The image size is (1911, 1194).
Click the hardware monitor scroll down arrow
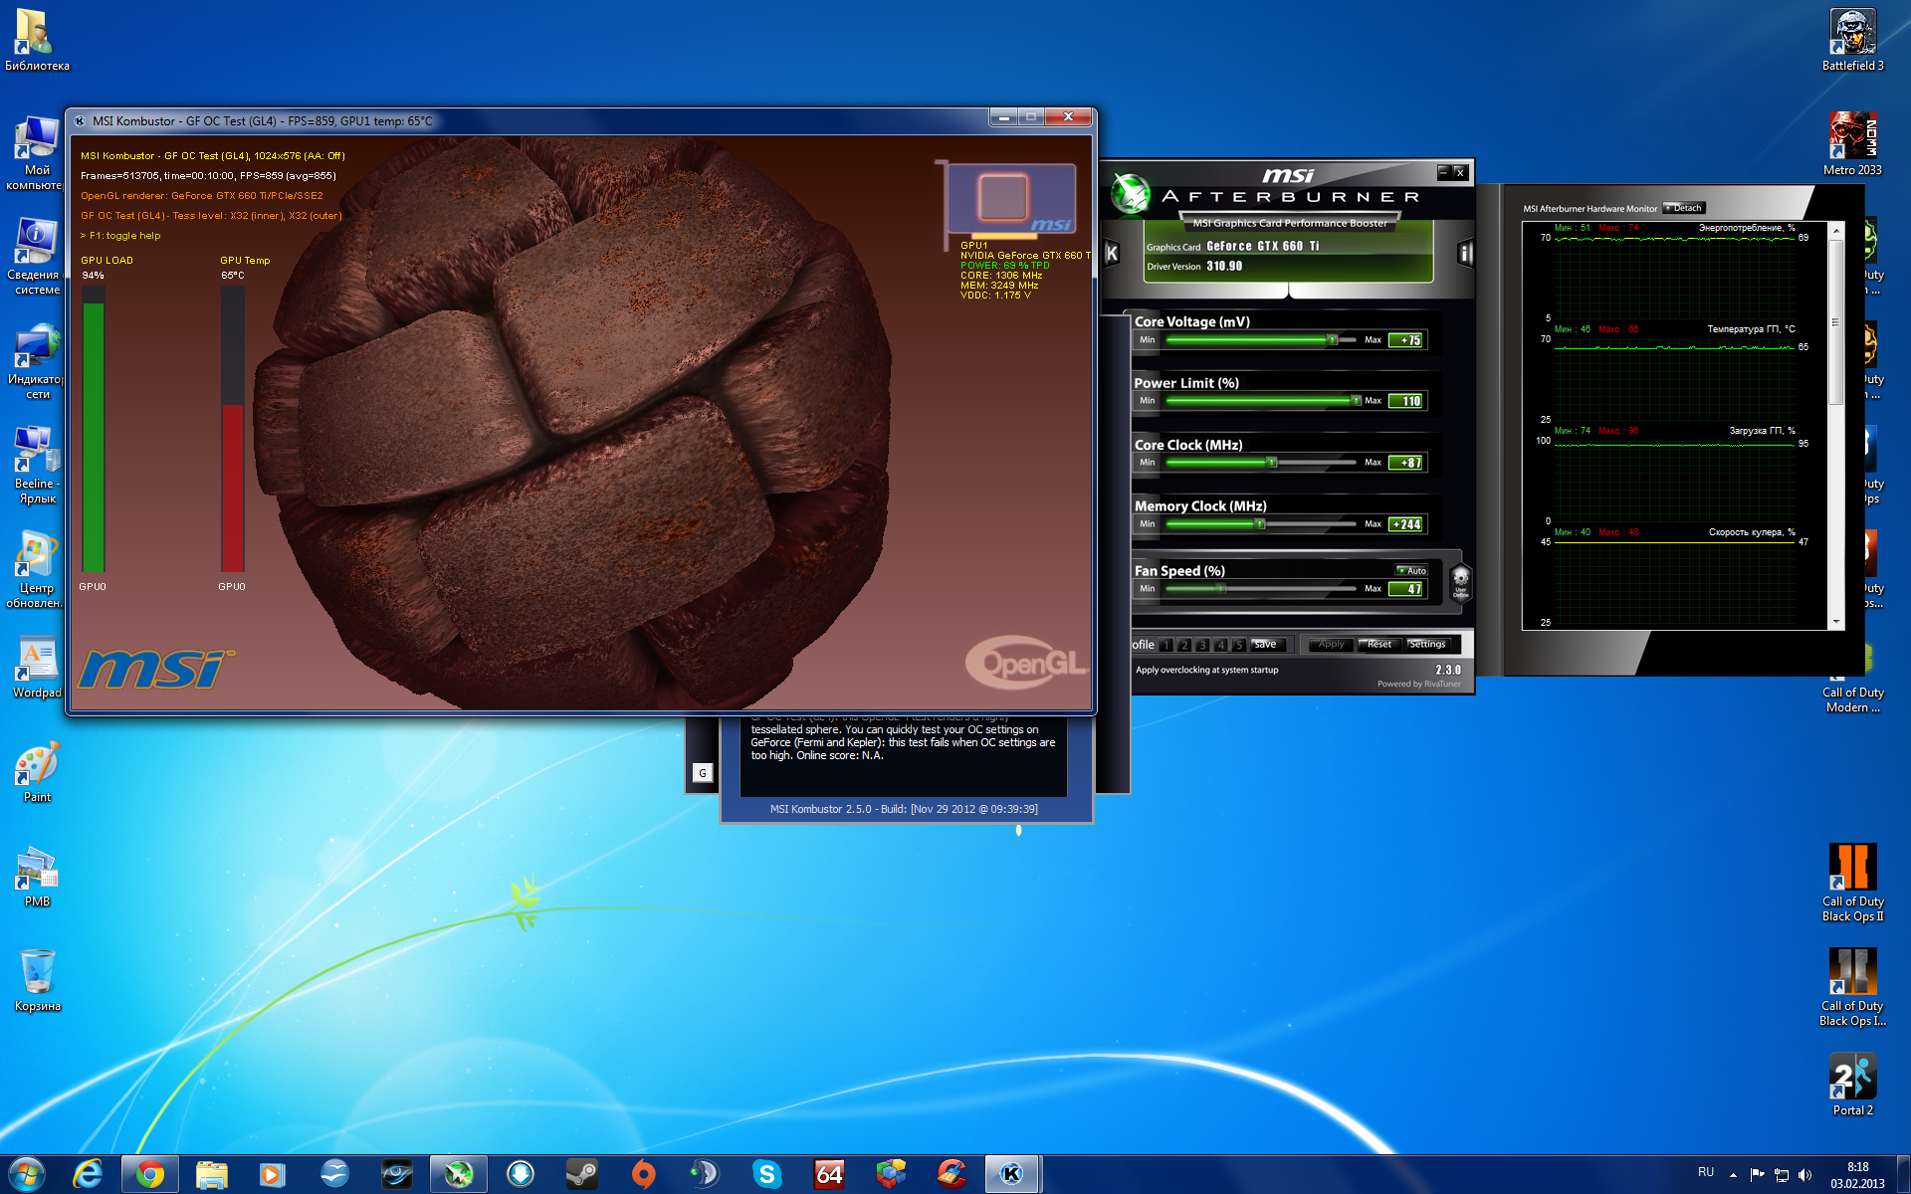coord(1836,622)
